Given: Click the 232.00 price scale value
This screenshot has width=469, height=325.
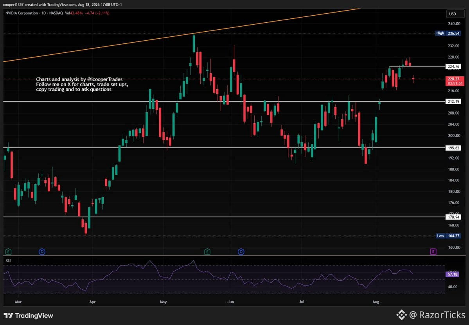Looking at the screenshot, I should pos(454,46).
